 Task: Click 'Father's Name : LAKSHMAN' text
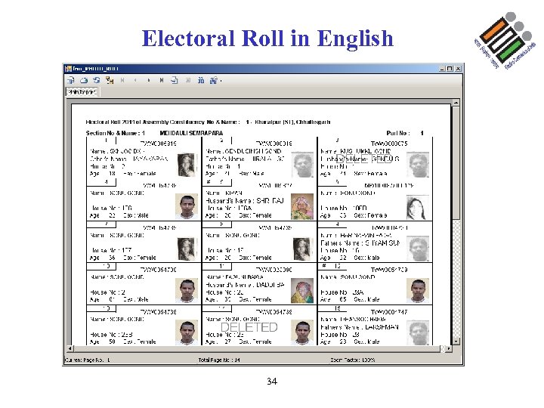pos(360,327)
